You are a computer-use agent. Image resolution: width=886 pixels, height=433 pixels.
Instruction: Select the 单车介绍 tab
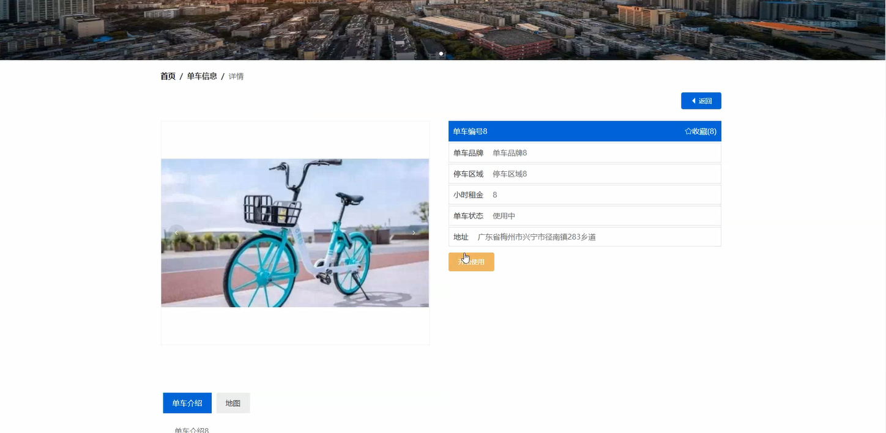[x=187, y=403]
